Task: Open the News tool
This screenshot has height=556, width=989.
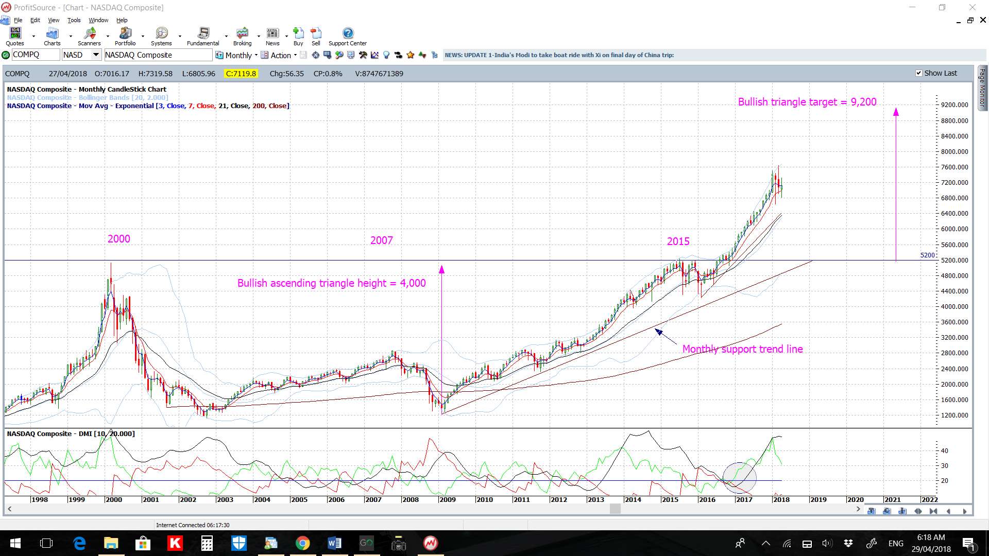Action: point(272,36)
